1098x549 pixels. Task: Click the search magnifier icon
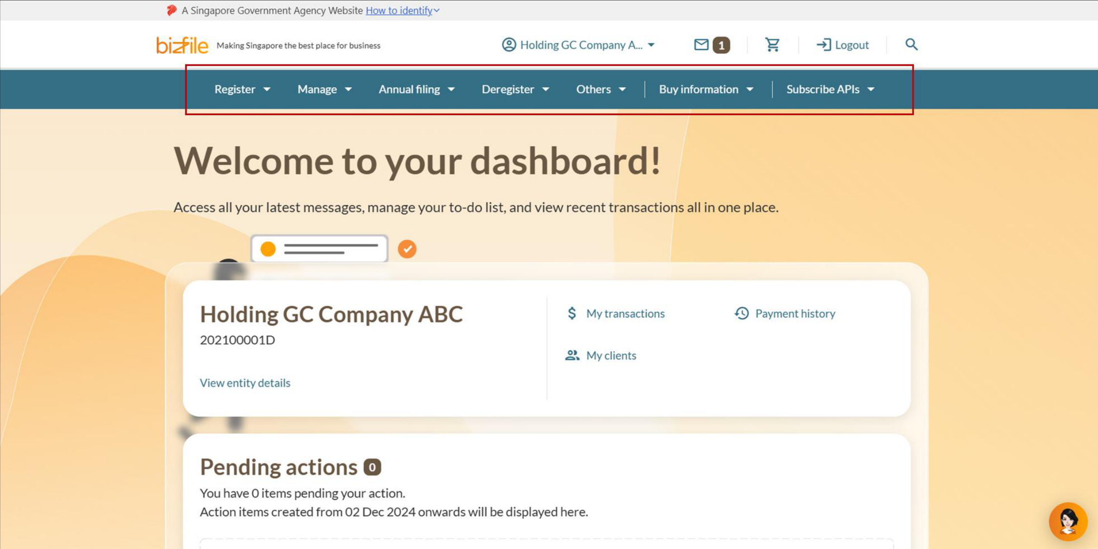911,44
